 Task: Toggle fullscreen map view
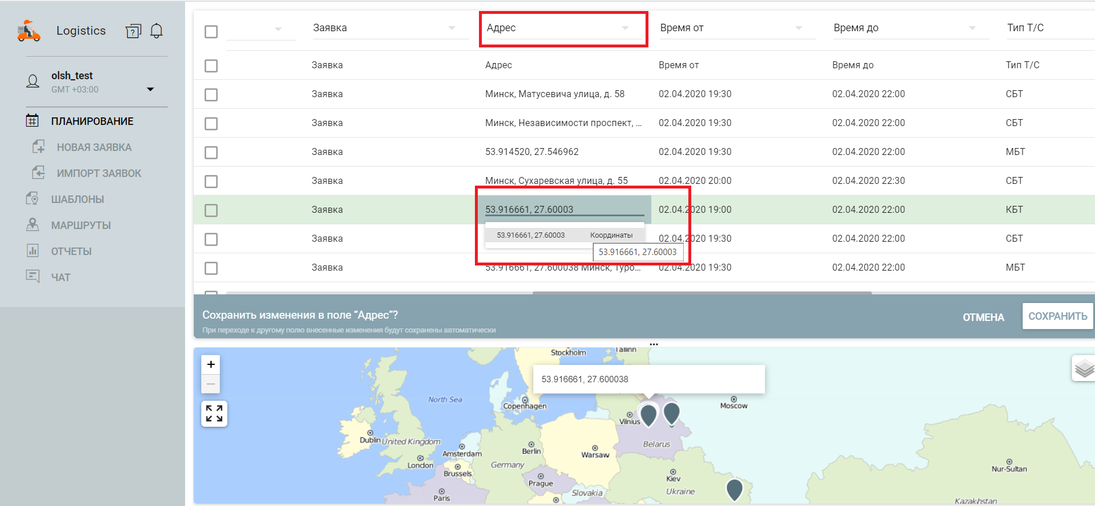tap(214, 413)
